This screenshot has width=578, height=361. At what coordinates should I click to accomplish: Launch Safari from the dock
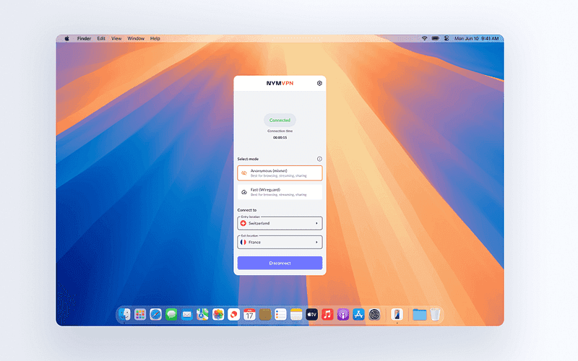click(155, 314)
